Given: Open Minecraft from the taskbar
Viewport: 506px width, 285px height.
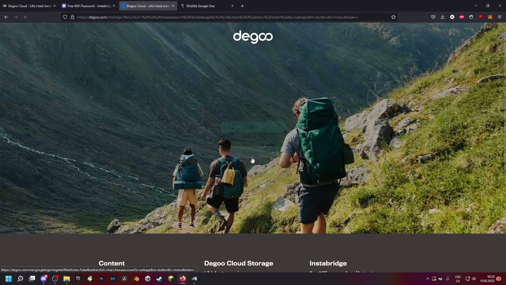Looking at the screenshot, I should (171, 279).
